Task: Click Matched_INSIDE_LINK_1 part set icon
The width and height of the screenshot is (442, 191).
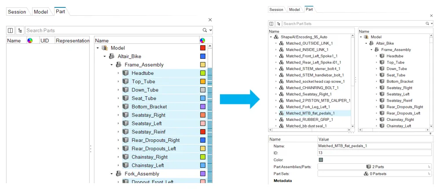Action: [281, 50]
